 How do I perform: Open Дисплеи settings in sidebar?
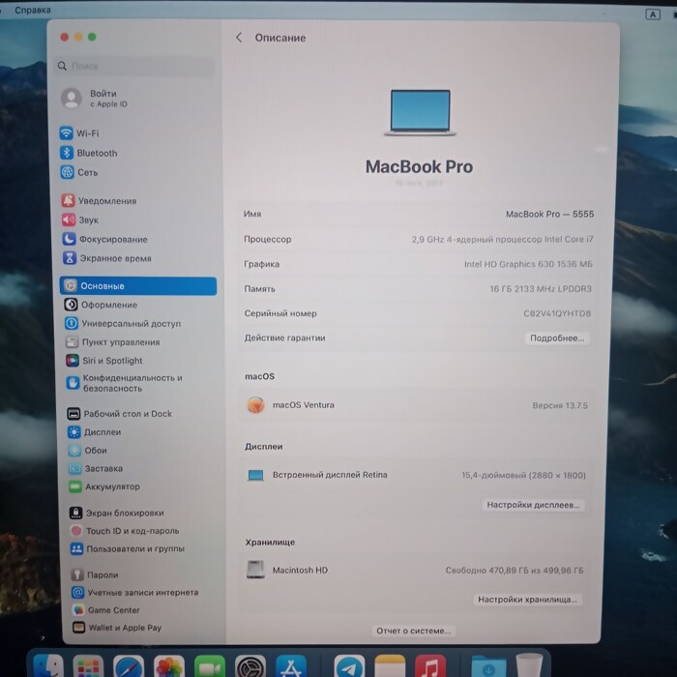tap(95, 432)
